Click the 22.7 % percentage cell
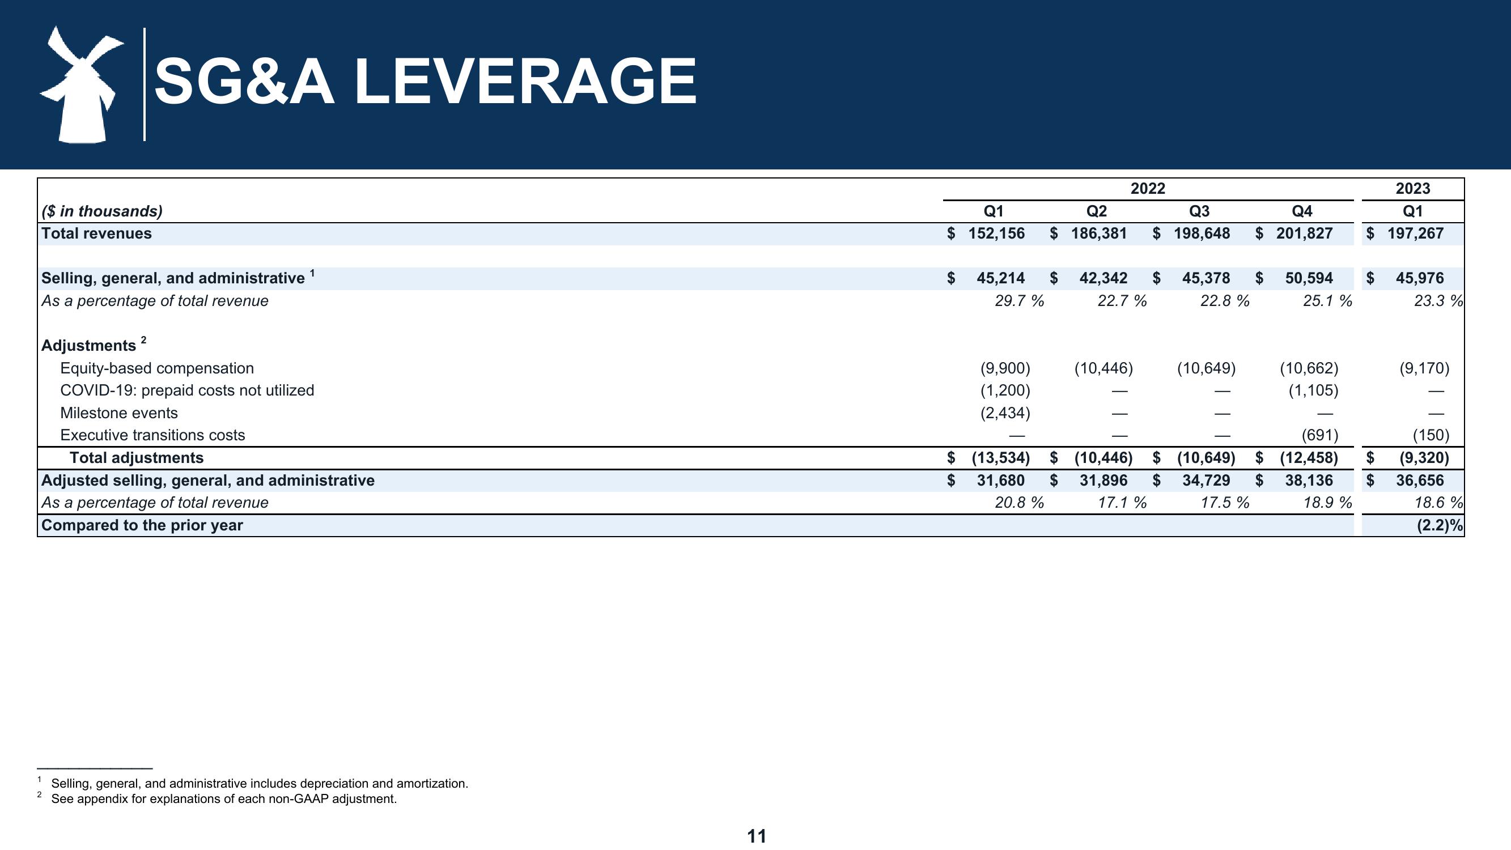Viewport: 1511px width, 850px height. click(1122, 301)
